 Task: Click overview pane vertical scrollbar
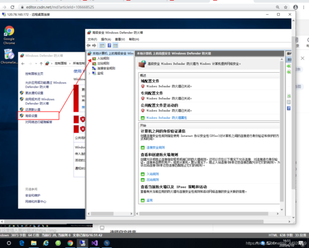pyautogui.click(x=282, y=131)
